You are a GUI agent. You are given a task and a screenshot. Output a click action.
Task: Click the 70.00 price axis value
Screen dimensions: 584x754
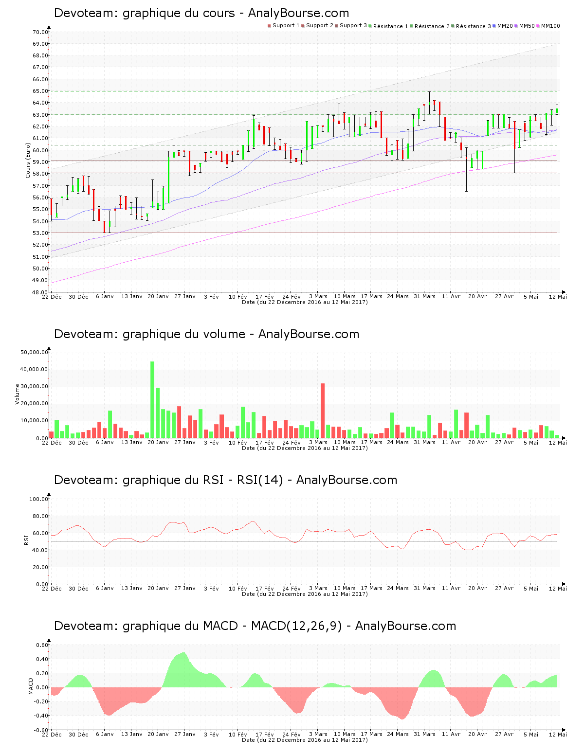(x=40, y=32)
